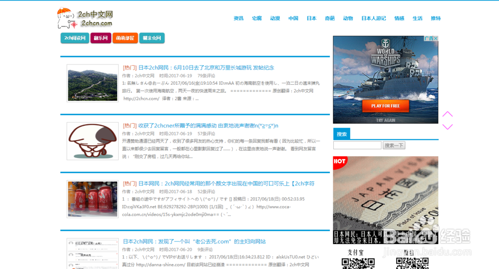Open the 动物 nav menu item
The image size is (499, 269).
[x=348, y=18]
